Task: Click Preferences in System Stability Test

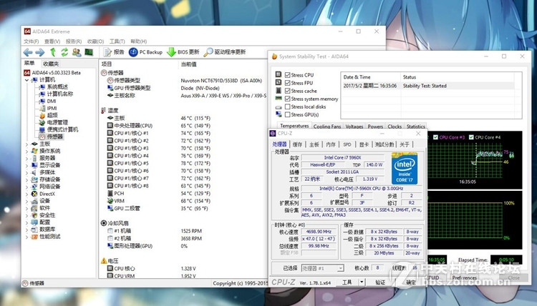Action: pos(465,277)
